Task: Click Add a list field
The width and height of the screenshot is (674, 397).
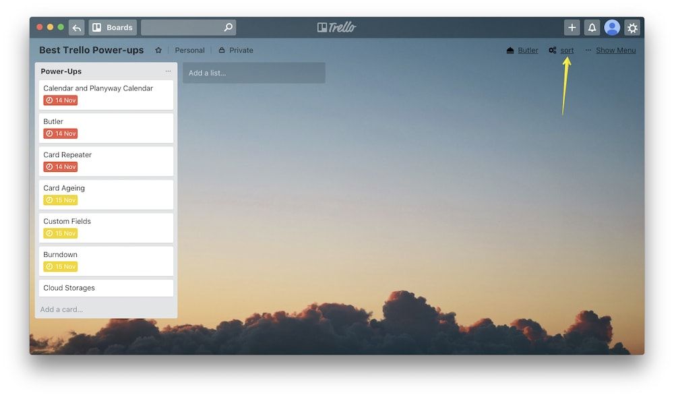Action: (254, 73)
